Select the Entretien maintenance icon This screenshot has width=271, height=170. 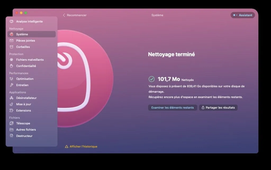pyautogui.click(x=12, y=85)
